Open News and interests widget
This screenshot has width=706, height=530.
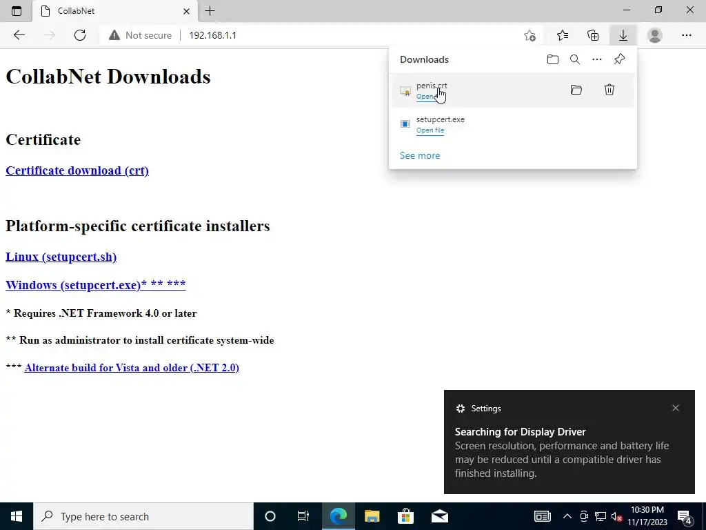point(542,516)
